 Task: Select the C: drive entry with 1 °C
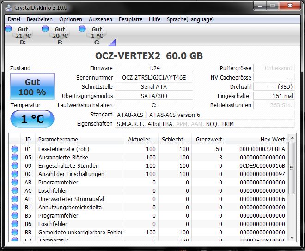[97, 36]
